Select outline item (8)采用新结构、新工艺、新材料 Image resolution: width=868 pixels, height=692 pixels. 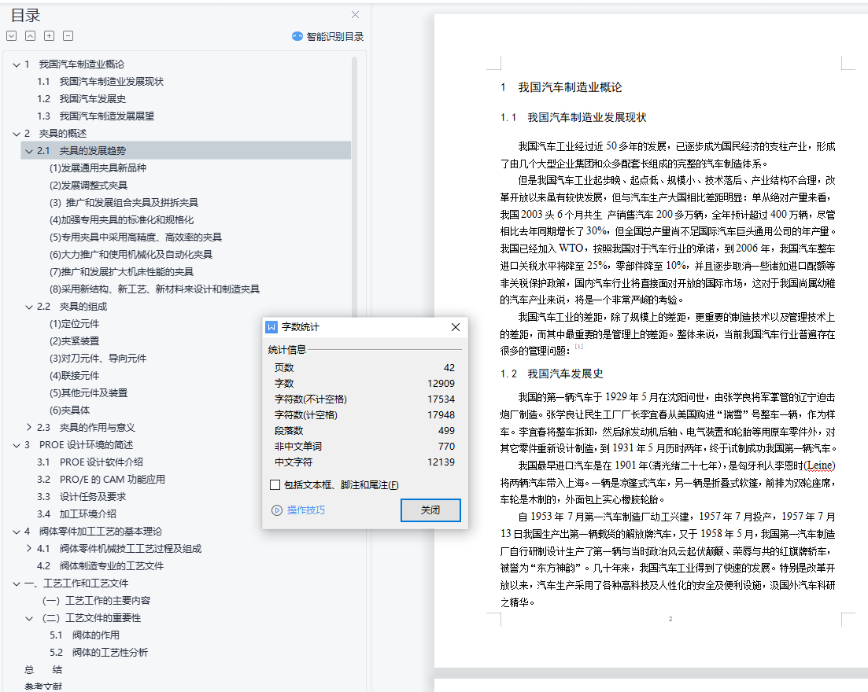(154, 289)
